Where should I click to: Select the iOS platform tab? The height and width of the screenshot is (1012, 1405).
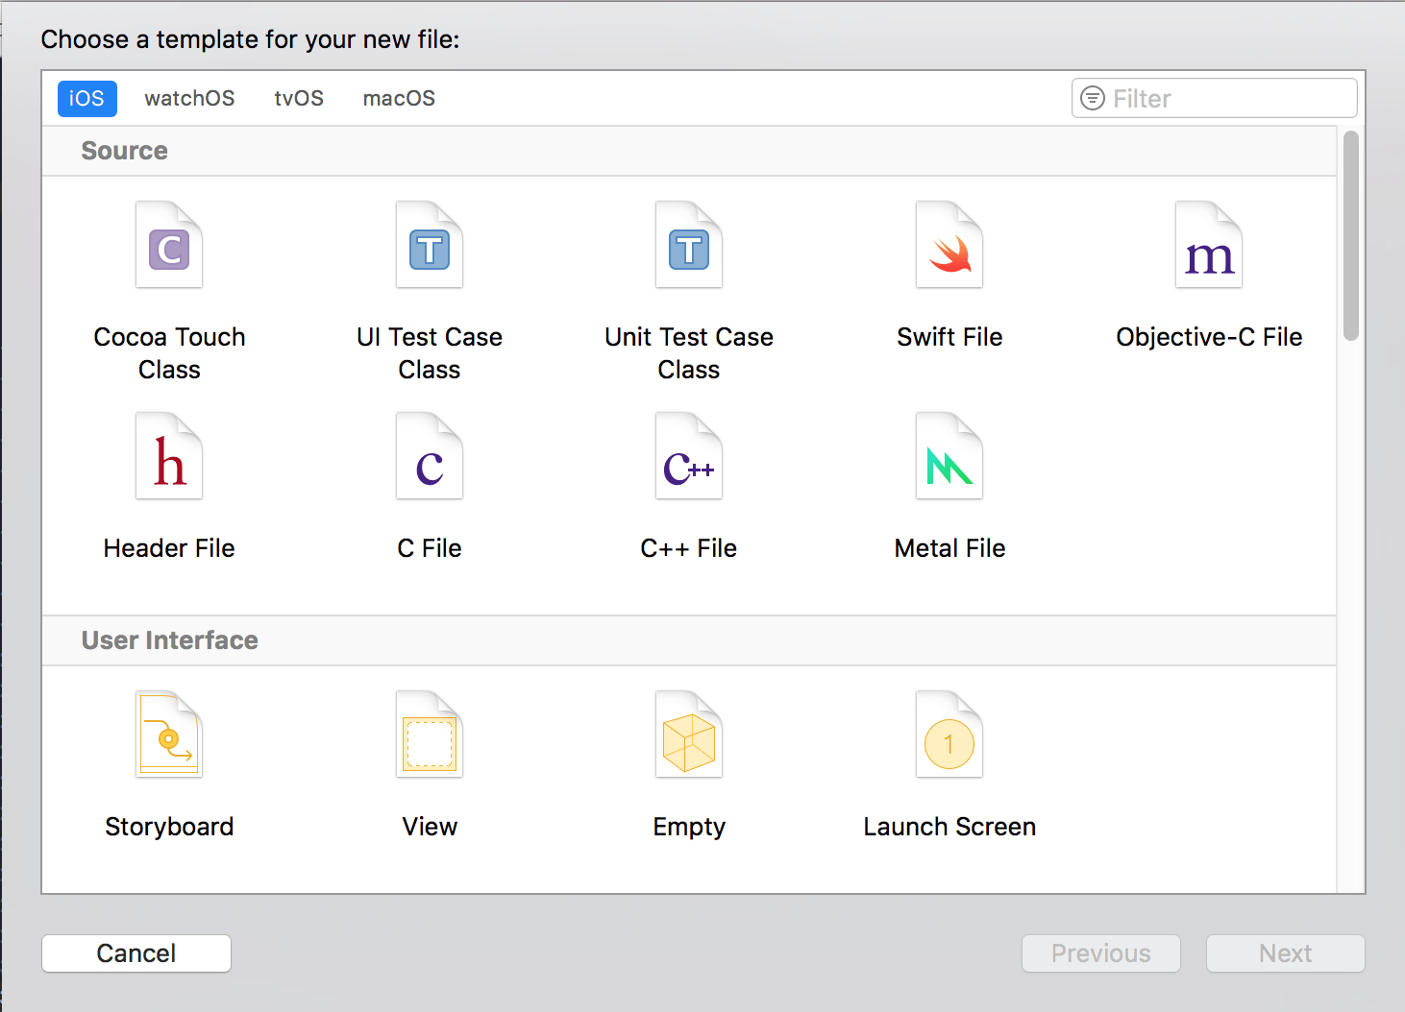[x=86, y=99]
